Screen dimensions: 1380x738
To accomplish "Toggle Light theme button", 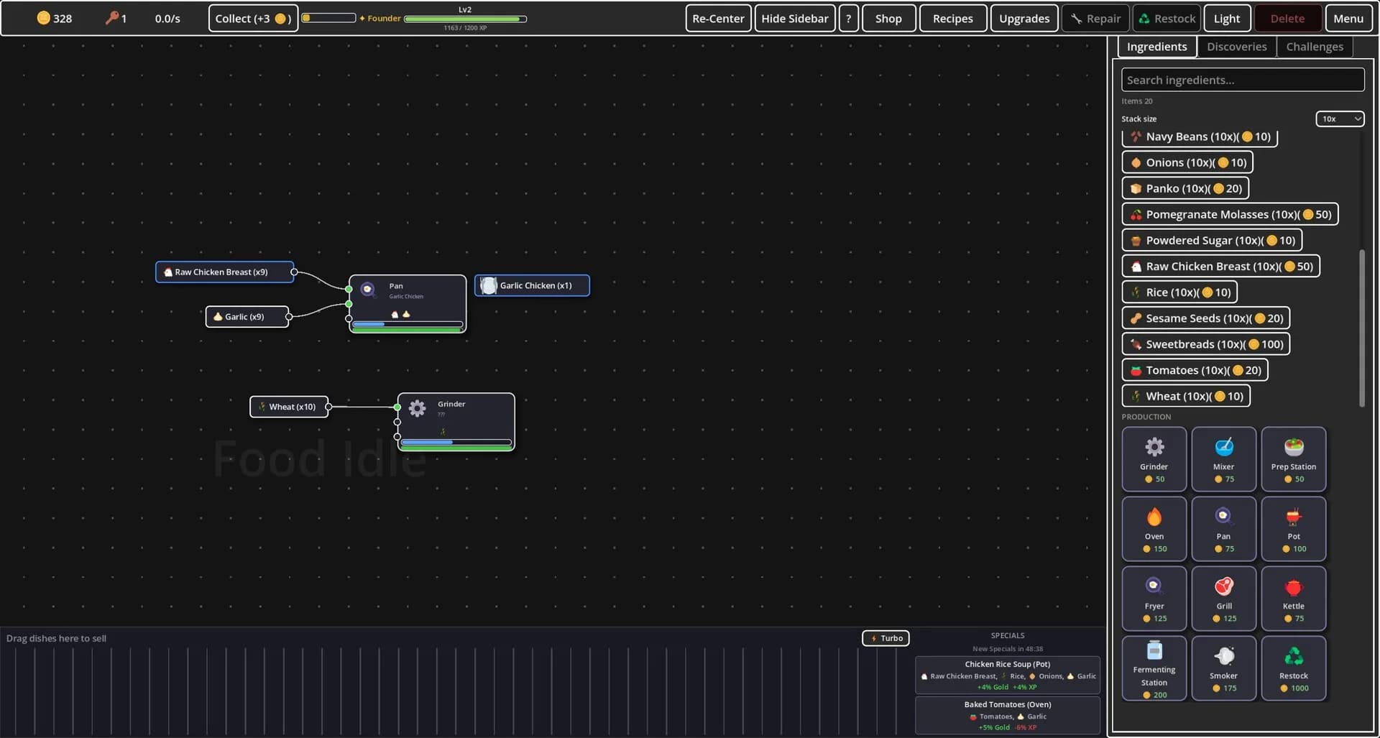I will [x=1227, y=19].
